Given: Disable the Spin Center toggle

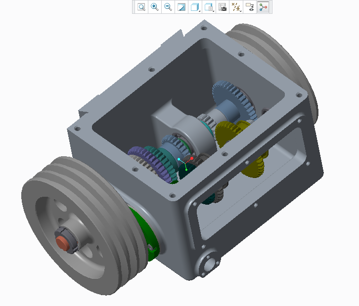Looking at the screenshot, I should (x=263, y=7).
